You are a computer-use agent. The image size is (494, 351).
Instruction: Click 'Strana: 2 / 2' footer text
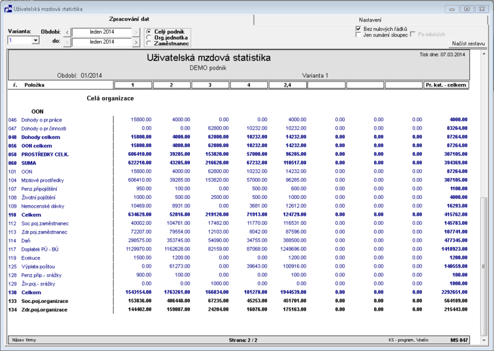(243, 340)
